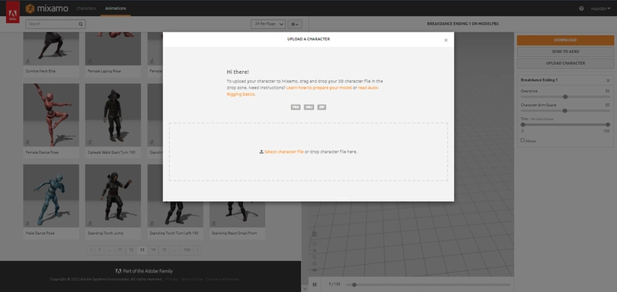Image resolution: width=617 pixels, height=292 pixels.
Task: Open the help question mark icon
Action: pos(582,8)
